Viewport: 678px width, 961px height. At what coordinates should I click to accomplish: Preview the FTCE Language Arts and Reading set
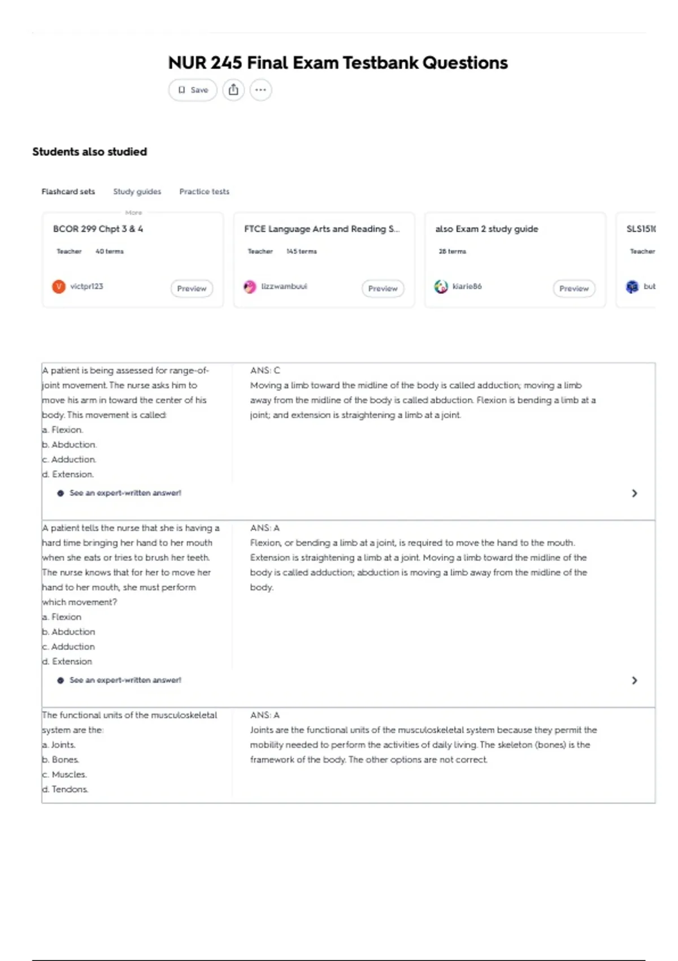[x=383, y=288]
